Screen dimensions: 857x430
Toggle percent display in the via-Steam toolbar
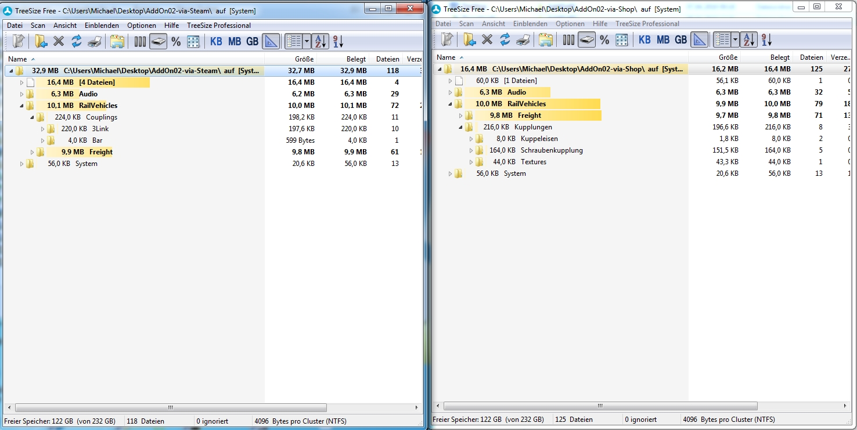pos(176,41)
